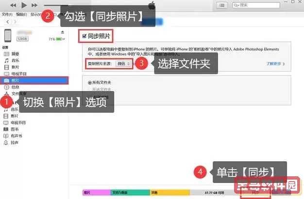The width and height of the screenshot is (304, 199).
Task: Select the highlighted 照片 sidebar item
Action: pos(34,80)
